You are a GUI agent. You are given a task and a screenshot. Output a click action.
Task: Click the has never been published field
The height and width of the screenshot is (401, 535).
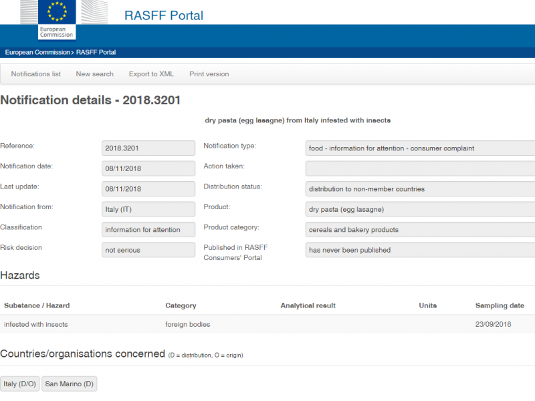420,249
